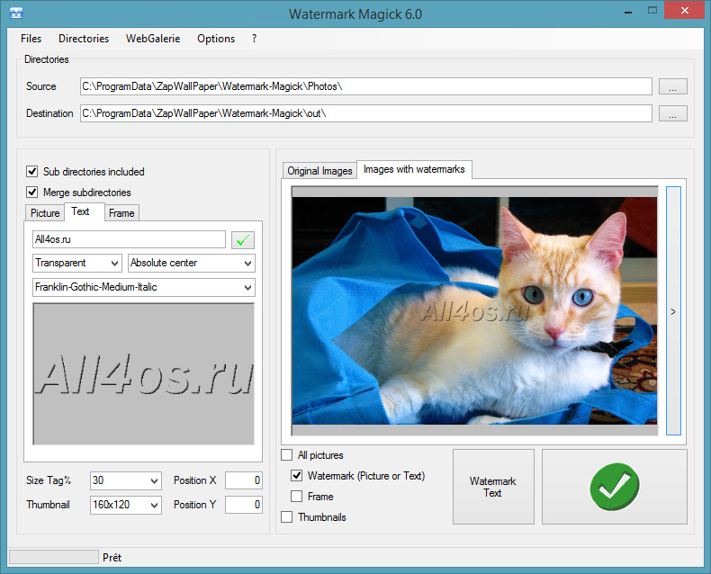
Task: Open the Absolute center position dropdown
Action: pos(192,263)
